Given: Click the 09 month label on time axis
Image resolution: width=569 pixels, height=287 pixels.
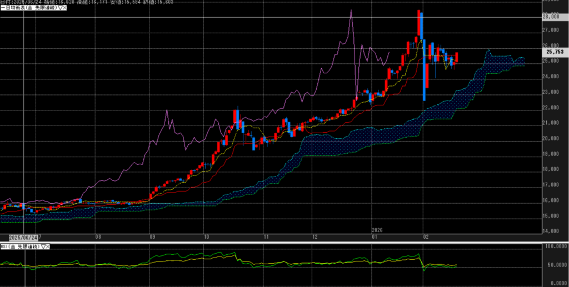Looking at the screenshot, I should tap(152, 236).
